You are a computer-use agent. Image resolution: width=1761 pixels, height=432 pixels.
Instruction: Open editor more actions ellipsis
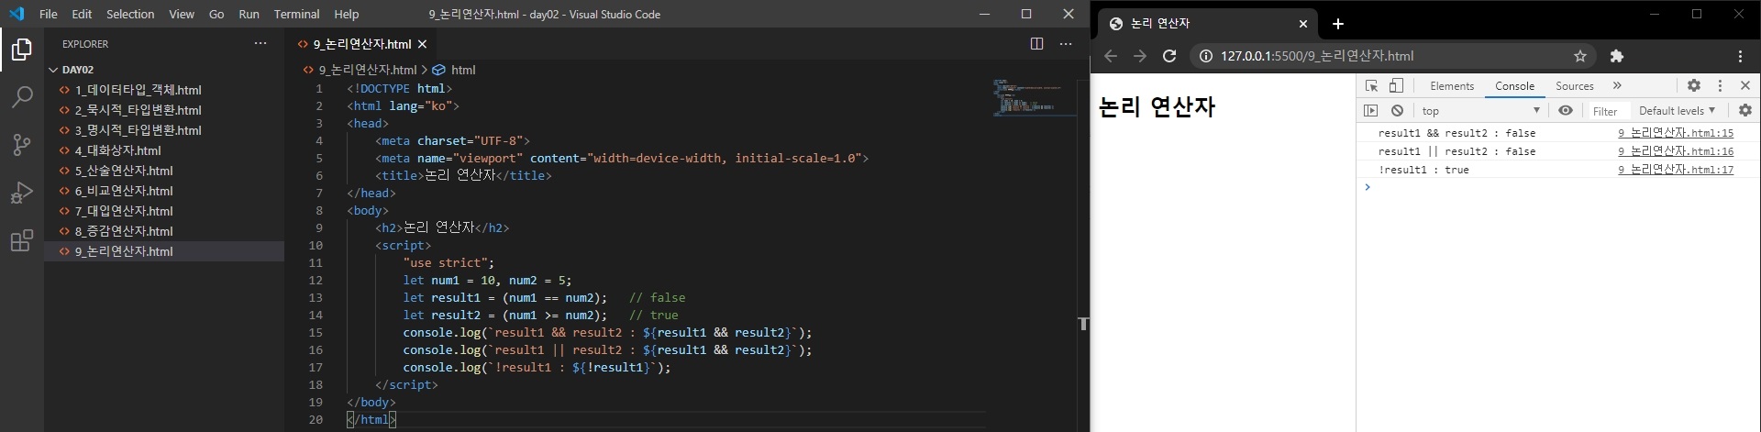(1066, 43)
